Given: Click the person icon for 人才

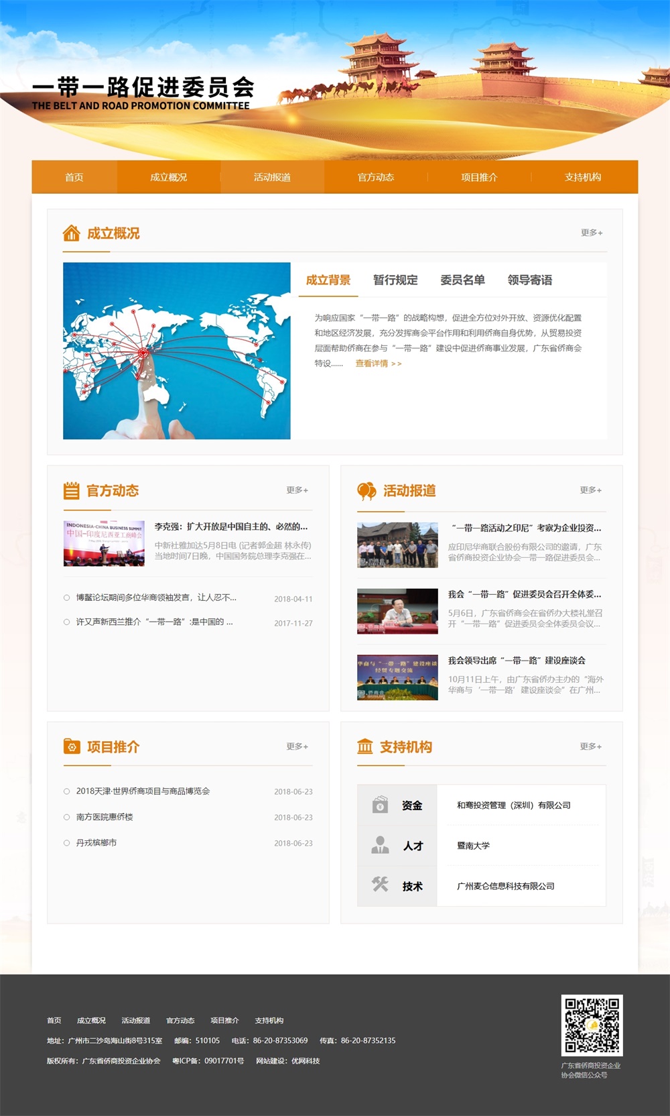Looking at the screenshot, I should coord(380,845).
